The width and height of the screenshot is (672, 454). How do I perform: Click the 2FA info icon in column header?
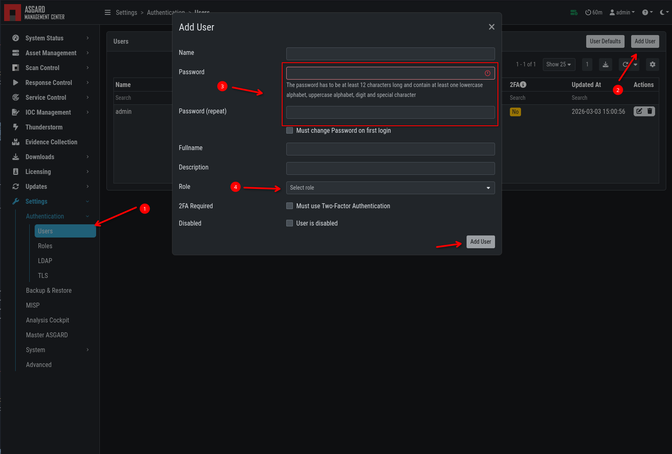(523, 85)
